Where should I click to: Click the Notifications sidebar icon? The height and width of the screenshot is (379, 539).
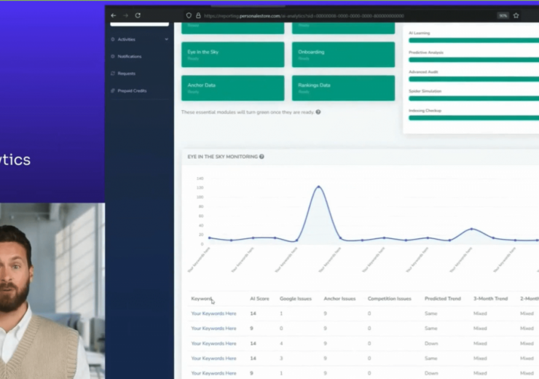[113, 56]
